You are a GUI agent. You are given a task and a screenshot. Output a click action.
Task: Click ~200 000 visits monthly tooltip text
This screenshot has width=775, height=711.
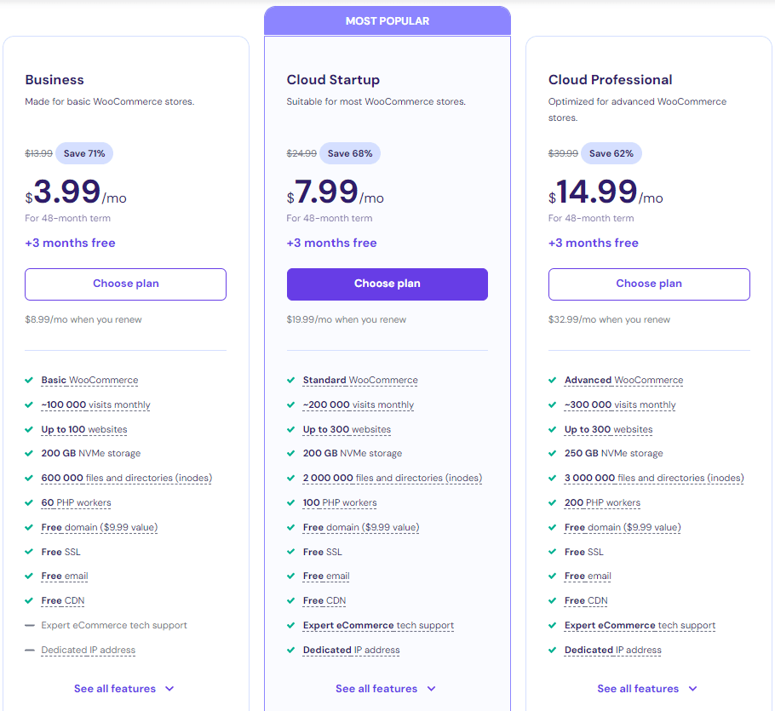point(359,404)
